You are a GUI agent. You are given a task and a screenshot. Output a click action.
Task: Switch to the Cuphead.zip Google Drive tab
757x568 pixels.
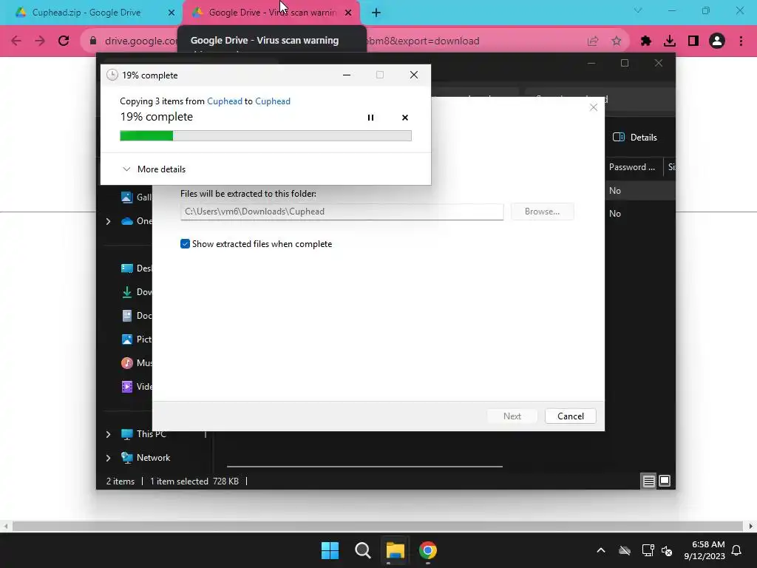click(x=86, y=13)
